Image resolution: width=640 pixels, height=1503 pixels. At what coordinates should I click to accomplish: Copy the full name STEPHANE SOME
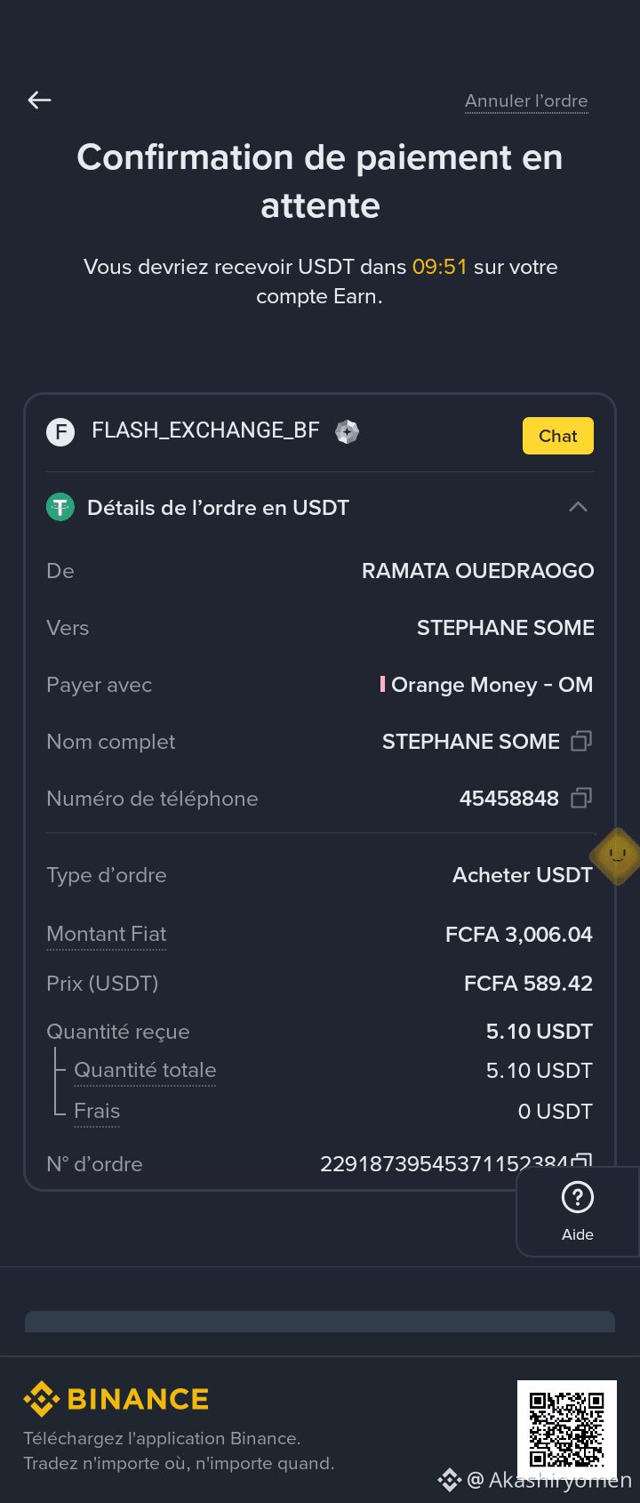point(581,741)
